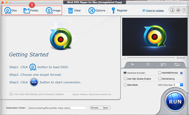Expand the CPU Core Use dropdown
Image resolution: width=189 pixels, height=115 pixels.
[181, 85]
